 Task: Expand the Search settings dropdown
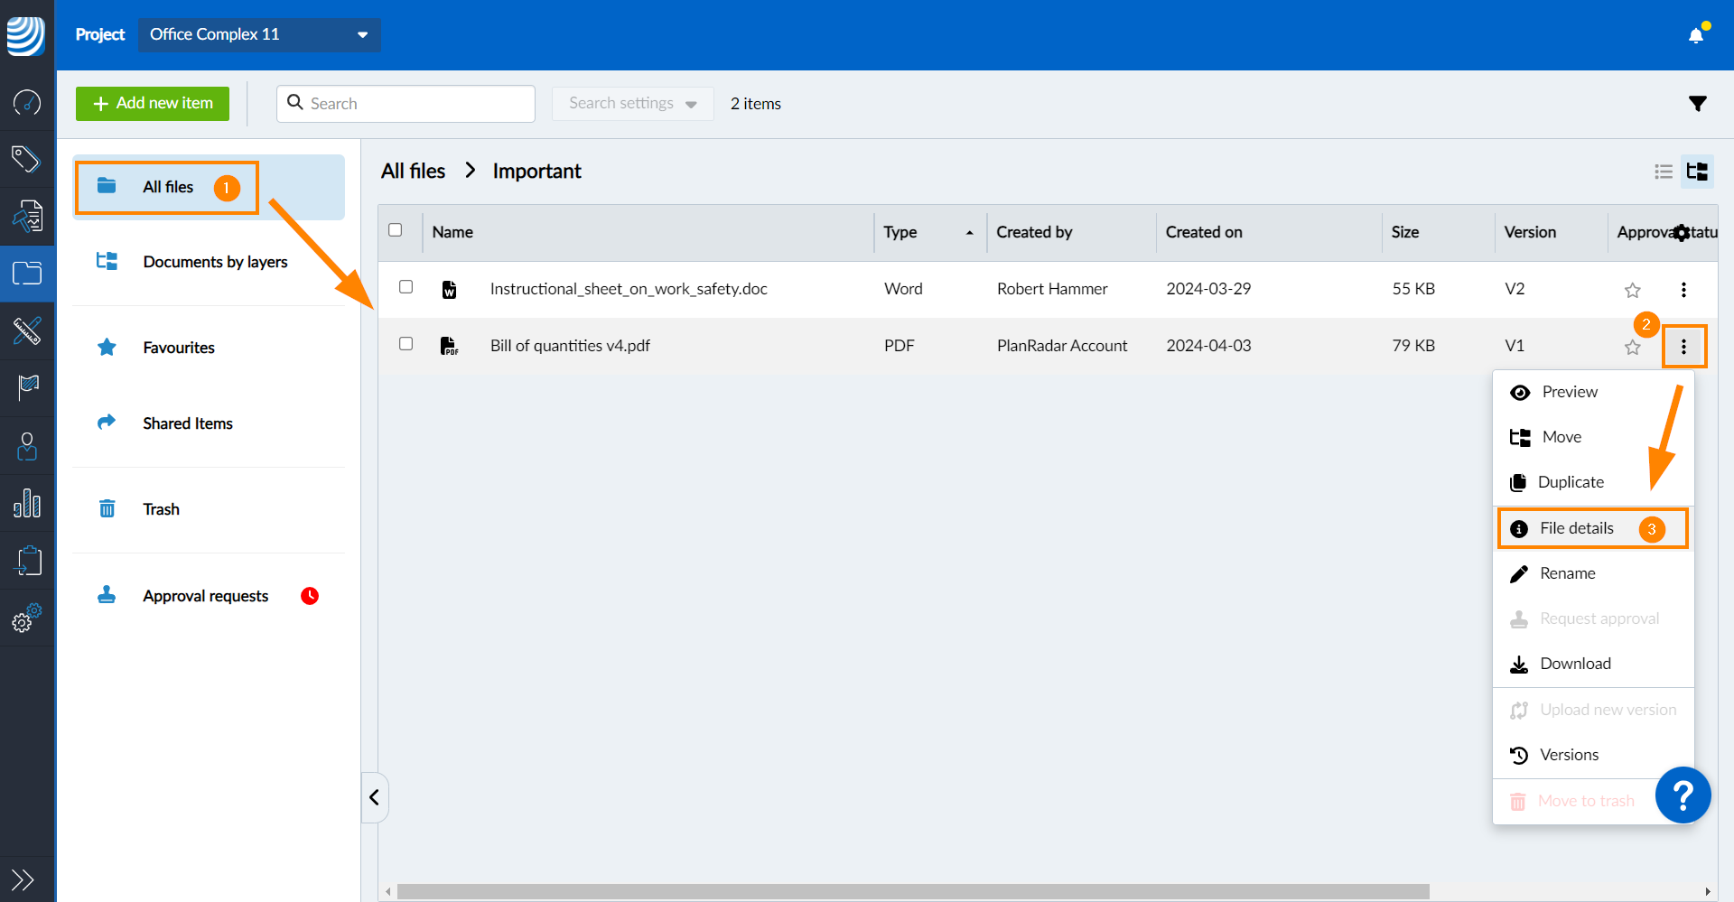click(x=633, y=104)
